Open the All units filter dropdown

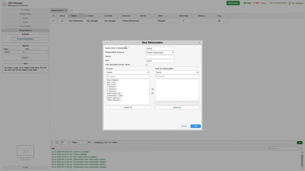128,72
